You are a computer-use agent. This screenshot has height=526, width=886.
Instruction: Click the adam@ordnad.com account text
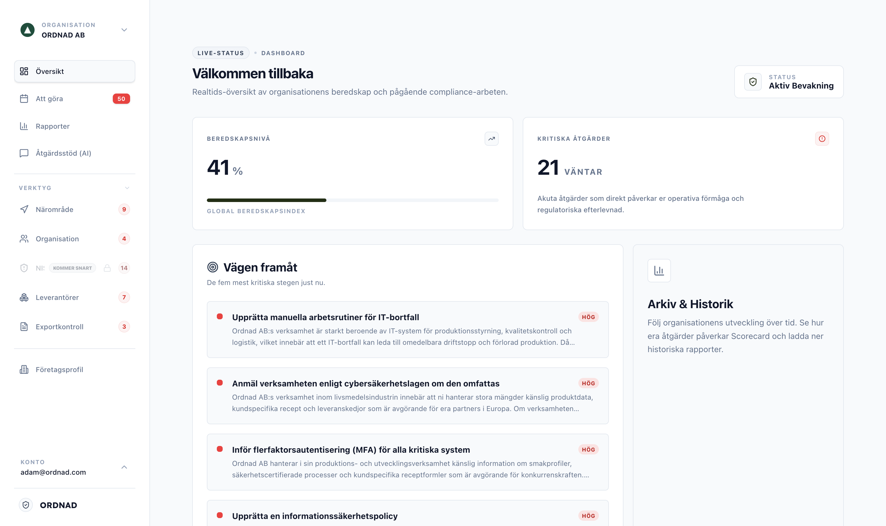(53, 472)
